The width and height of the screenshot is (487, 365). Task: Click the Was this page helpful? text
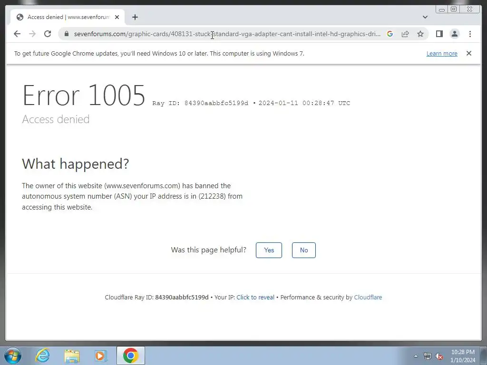208,250
